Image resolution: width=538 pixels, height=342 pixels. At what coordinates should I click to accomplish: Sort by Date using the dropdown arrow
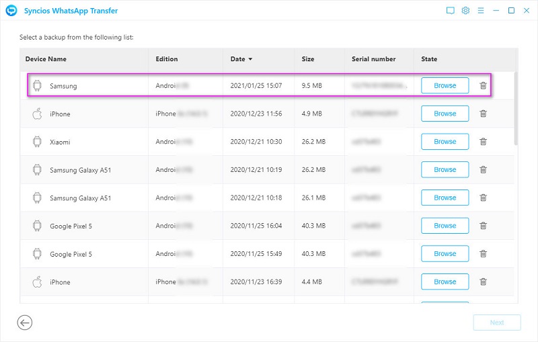click(x=250, y=59)
